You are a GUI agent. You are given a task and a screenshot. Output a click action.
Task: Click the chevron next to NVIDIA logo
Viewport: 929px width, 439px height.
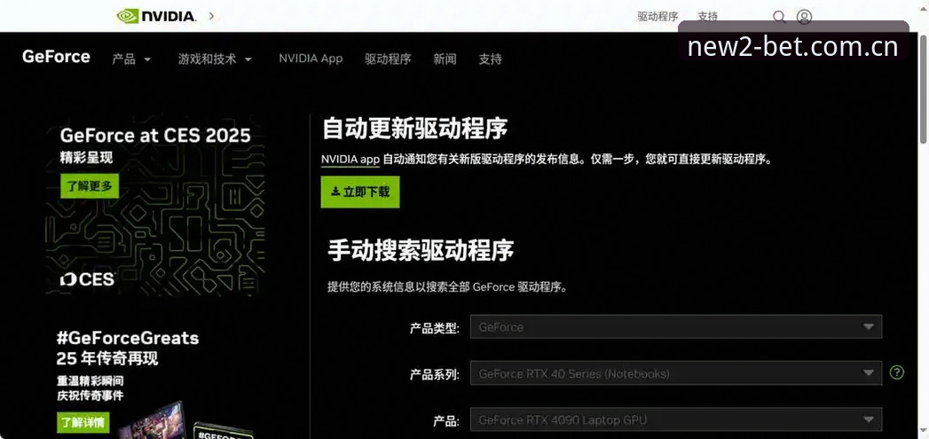point(211,16)
